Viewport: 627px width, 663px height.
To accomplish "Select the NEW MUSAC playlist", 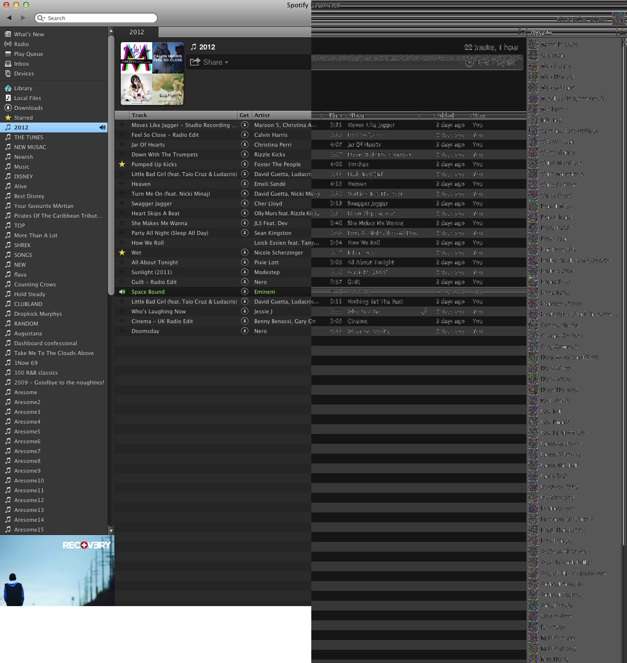I will click(30, 147).
